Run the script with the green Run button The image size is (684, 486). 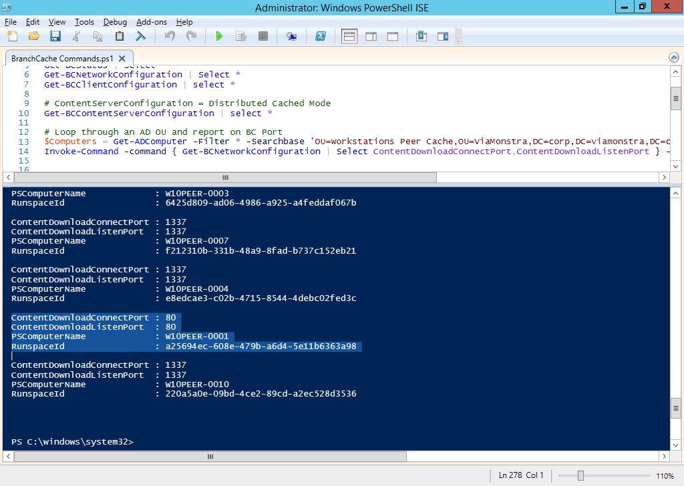tap(220, 36)
